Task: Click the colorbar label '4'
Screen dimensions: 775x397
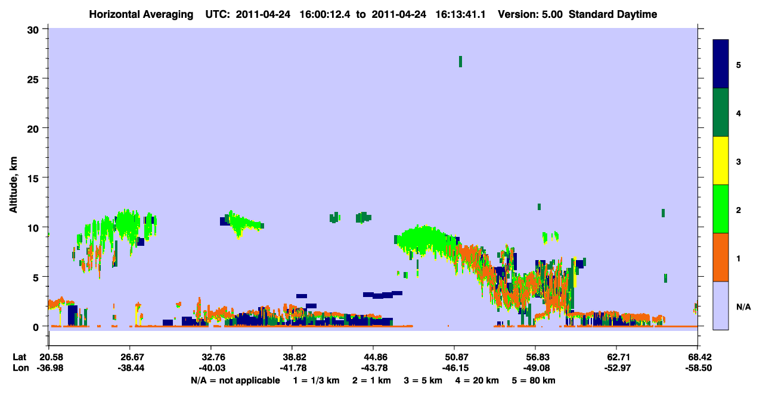Action: [x=739, y=113]
